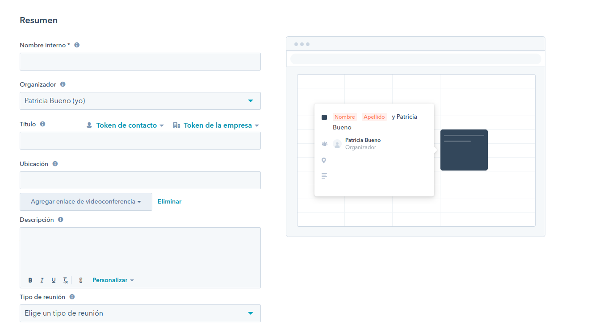Click the attendees icon in preview card

(324, 144)
